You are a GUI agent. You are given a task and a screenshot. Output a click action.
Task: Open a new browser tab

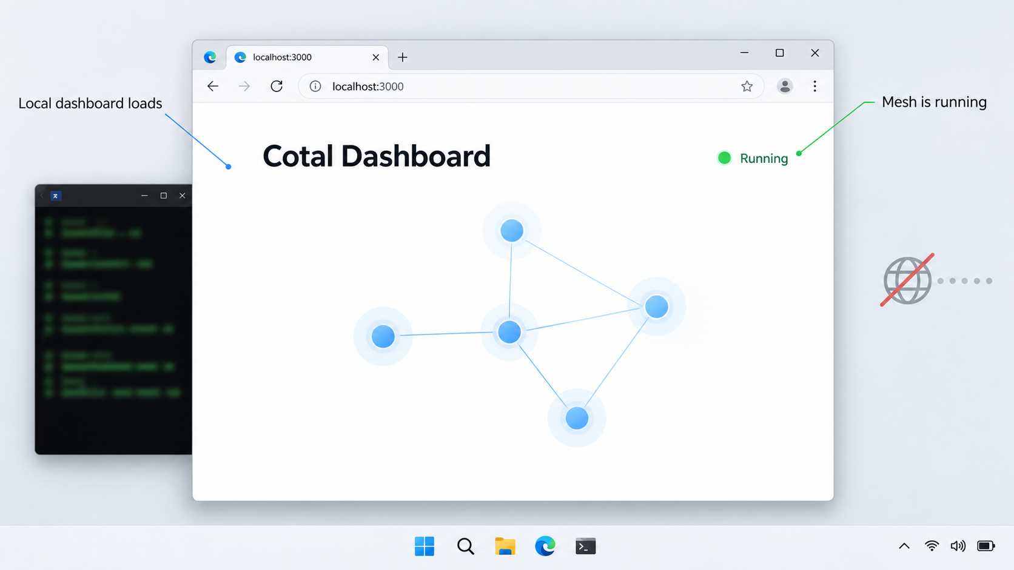pyautogui.click(x=403, y=57)
